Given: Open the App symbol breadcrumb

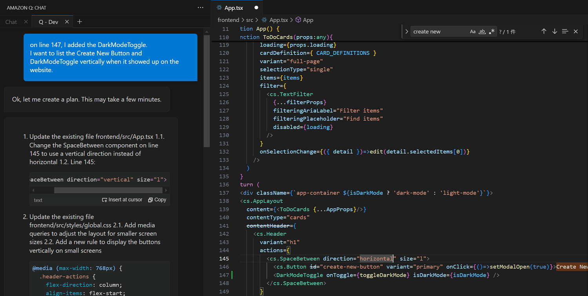Looking at the screenshot, I should point(308,20).
